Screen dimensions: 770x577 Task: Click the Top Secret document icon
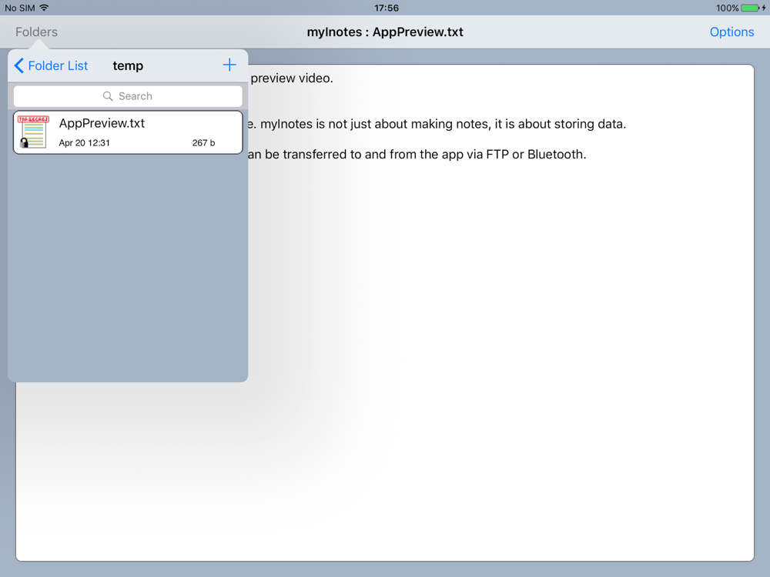click(x=34, y=131)
